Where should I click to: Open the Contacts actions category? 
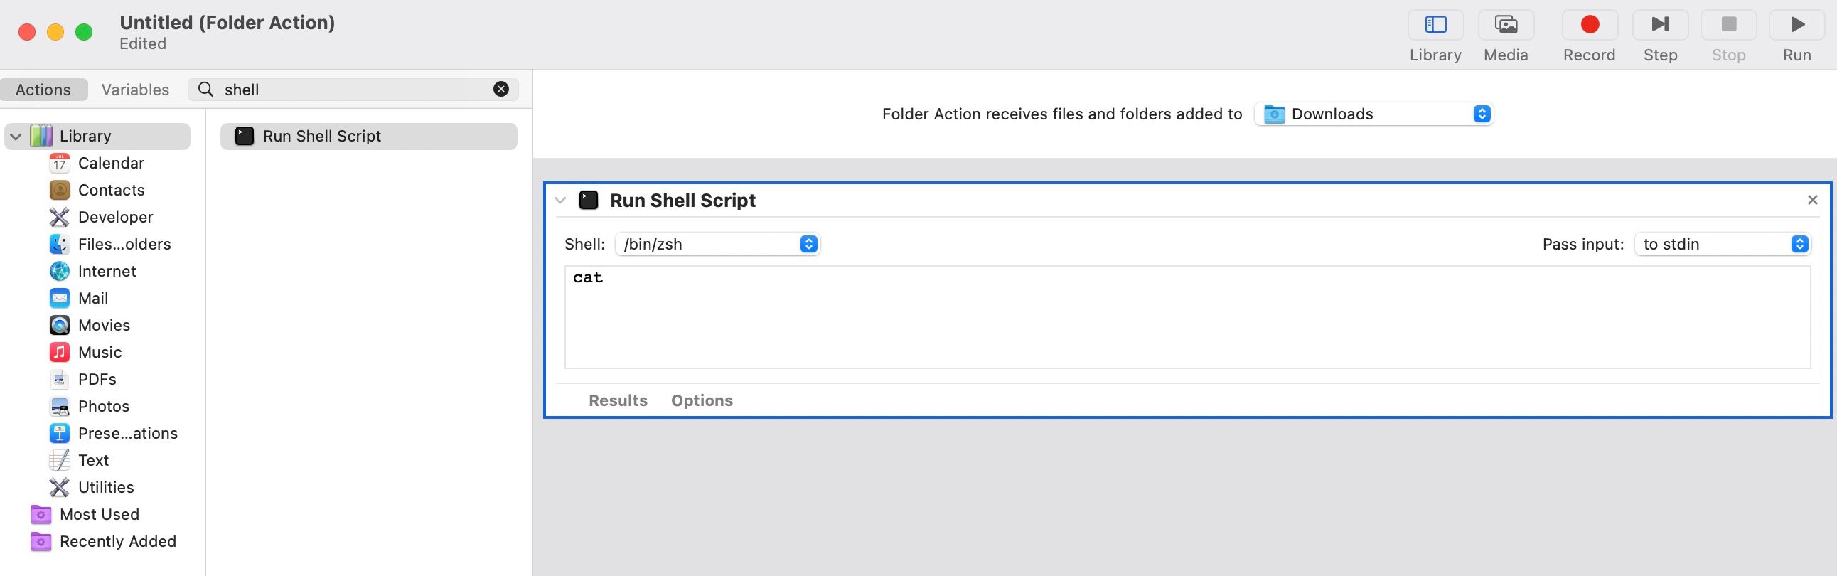111,190
